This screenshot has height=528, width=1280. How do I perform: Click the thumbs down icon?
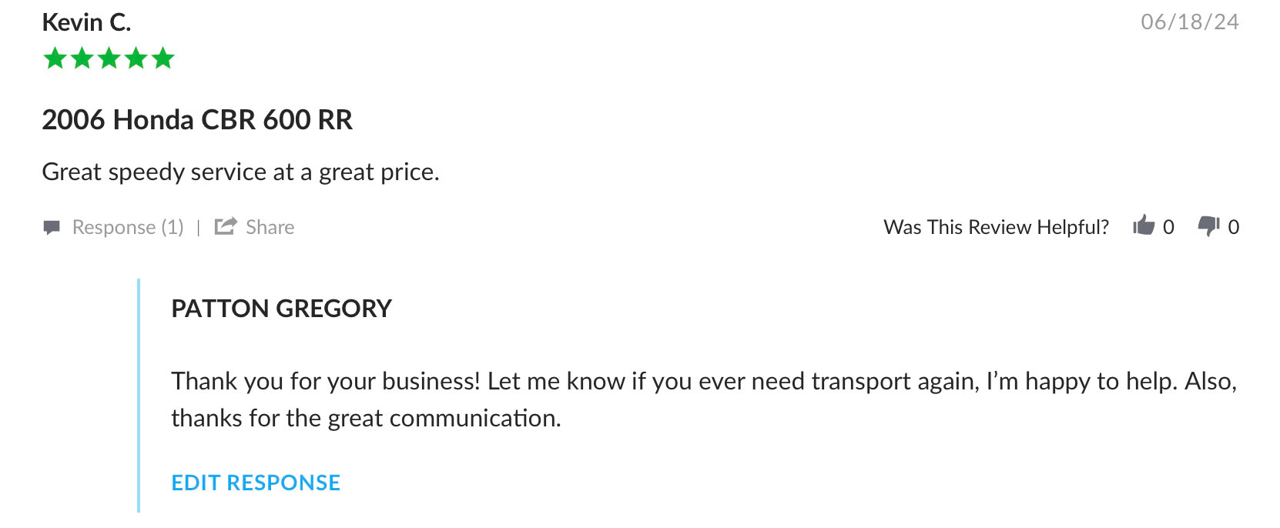tap(1208, 226)
